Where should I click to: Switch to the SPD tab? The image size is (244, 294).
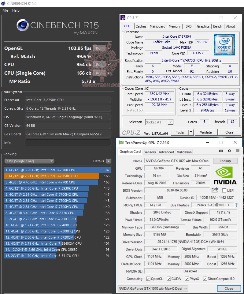(189, 26)
